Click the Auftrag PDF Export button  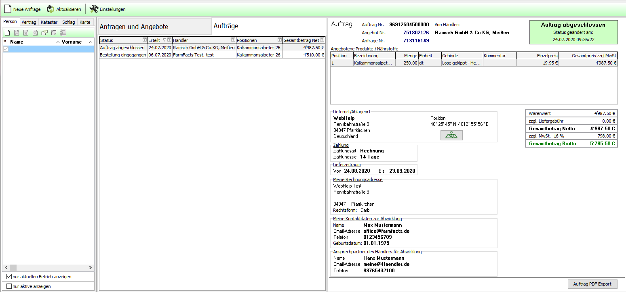click(x=592, y=284)
